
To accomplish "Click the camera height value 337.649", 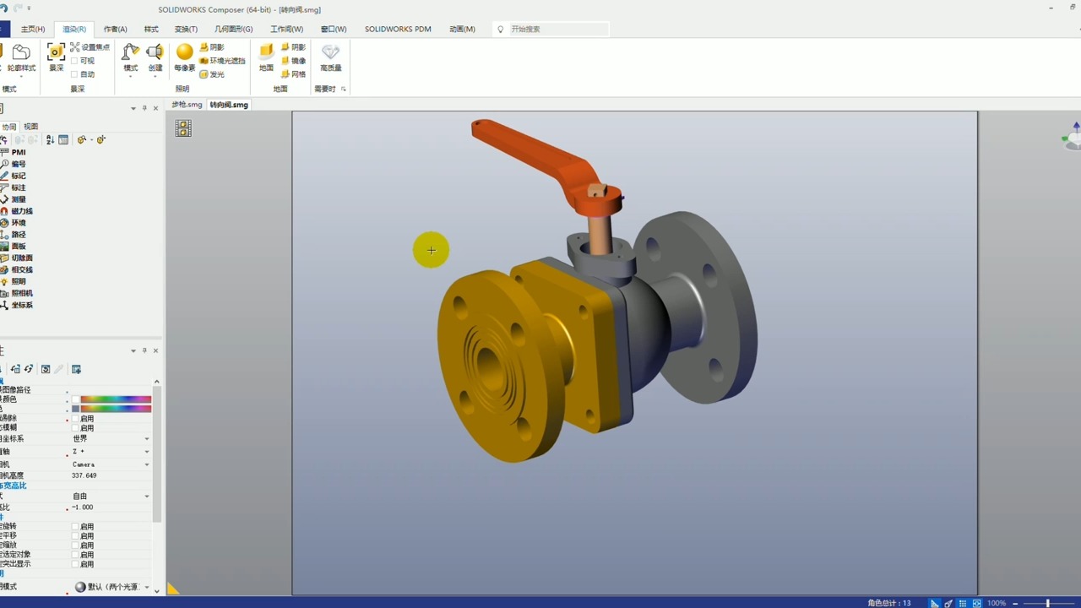I will coord(84,475).
